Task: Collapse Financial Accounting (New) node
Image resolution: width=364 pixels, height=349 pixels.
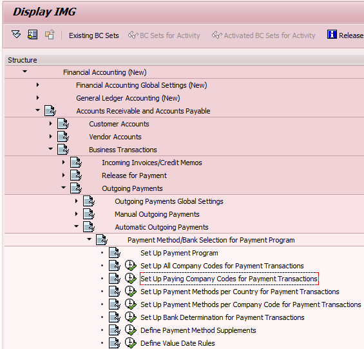Action: pos(24,72)
